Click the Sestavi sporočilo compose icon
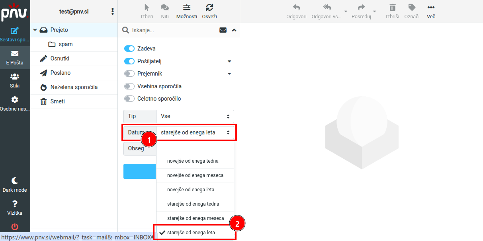483x241 pixels. [x=15, y=31]
